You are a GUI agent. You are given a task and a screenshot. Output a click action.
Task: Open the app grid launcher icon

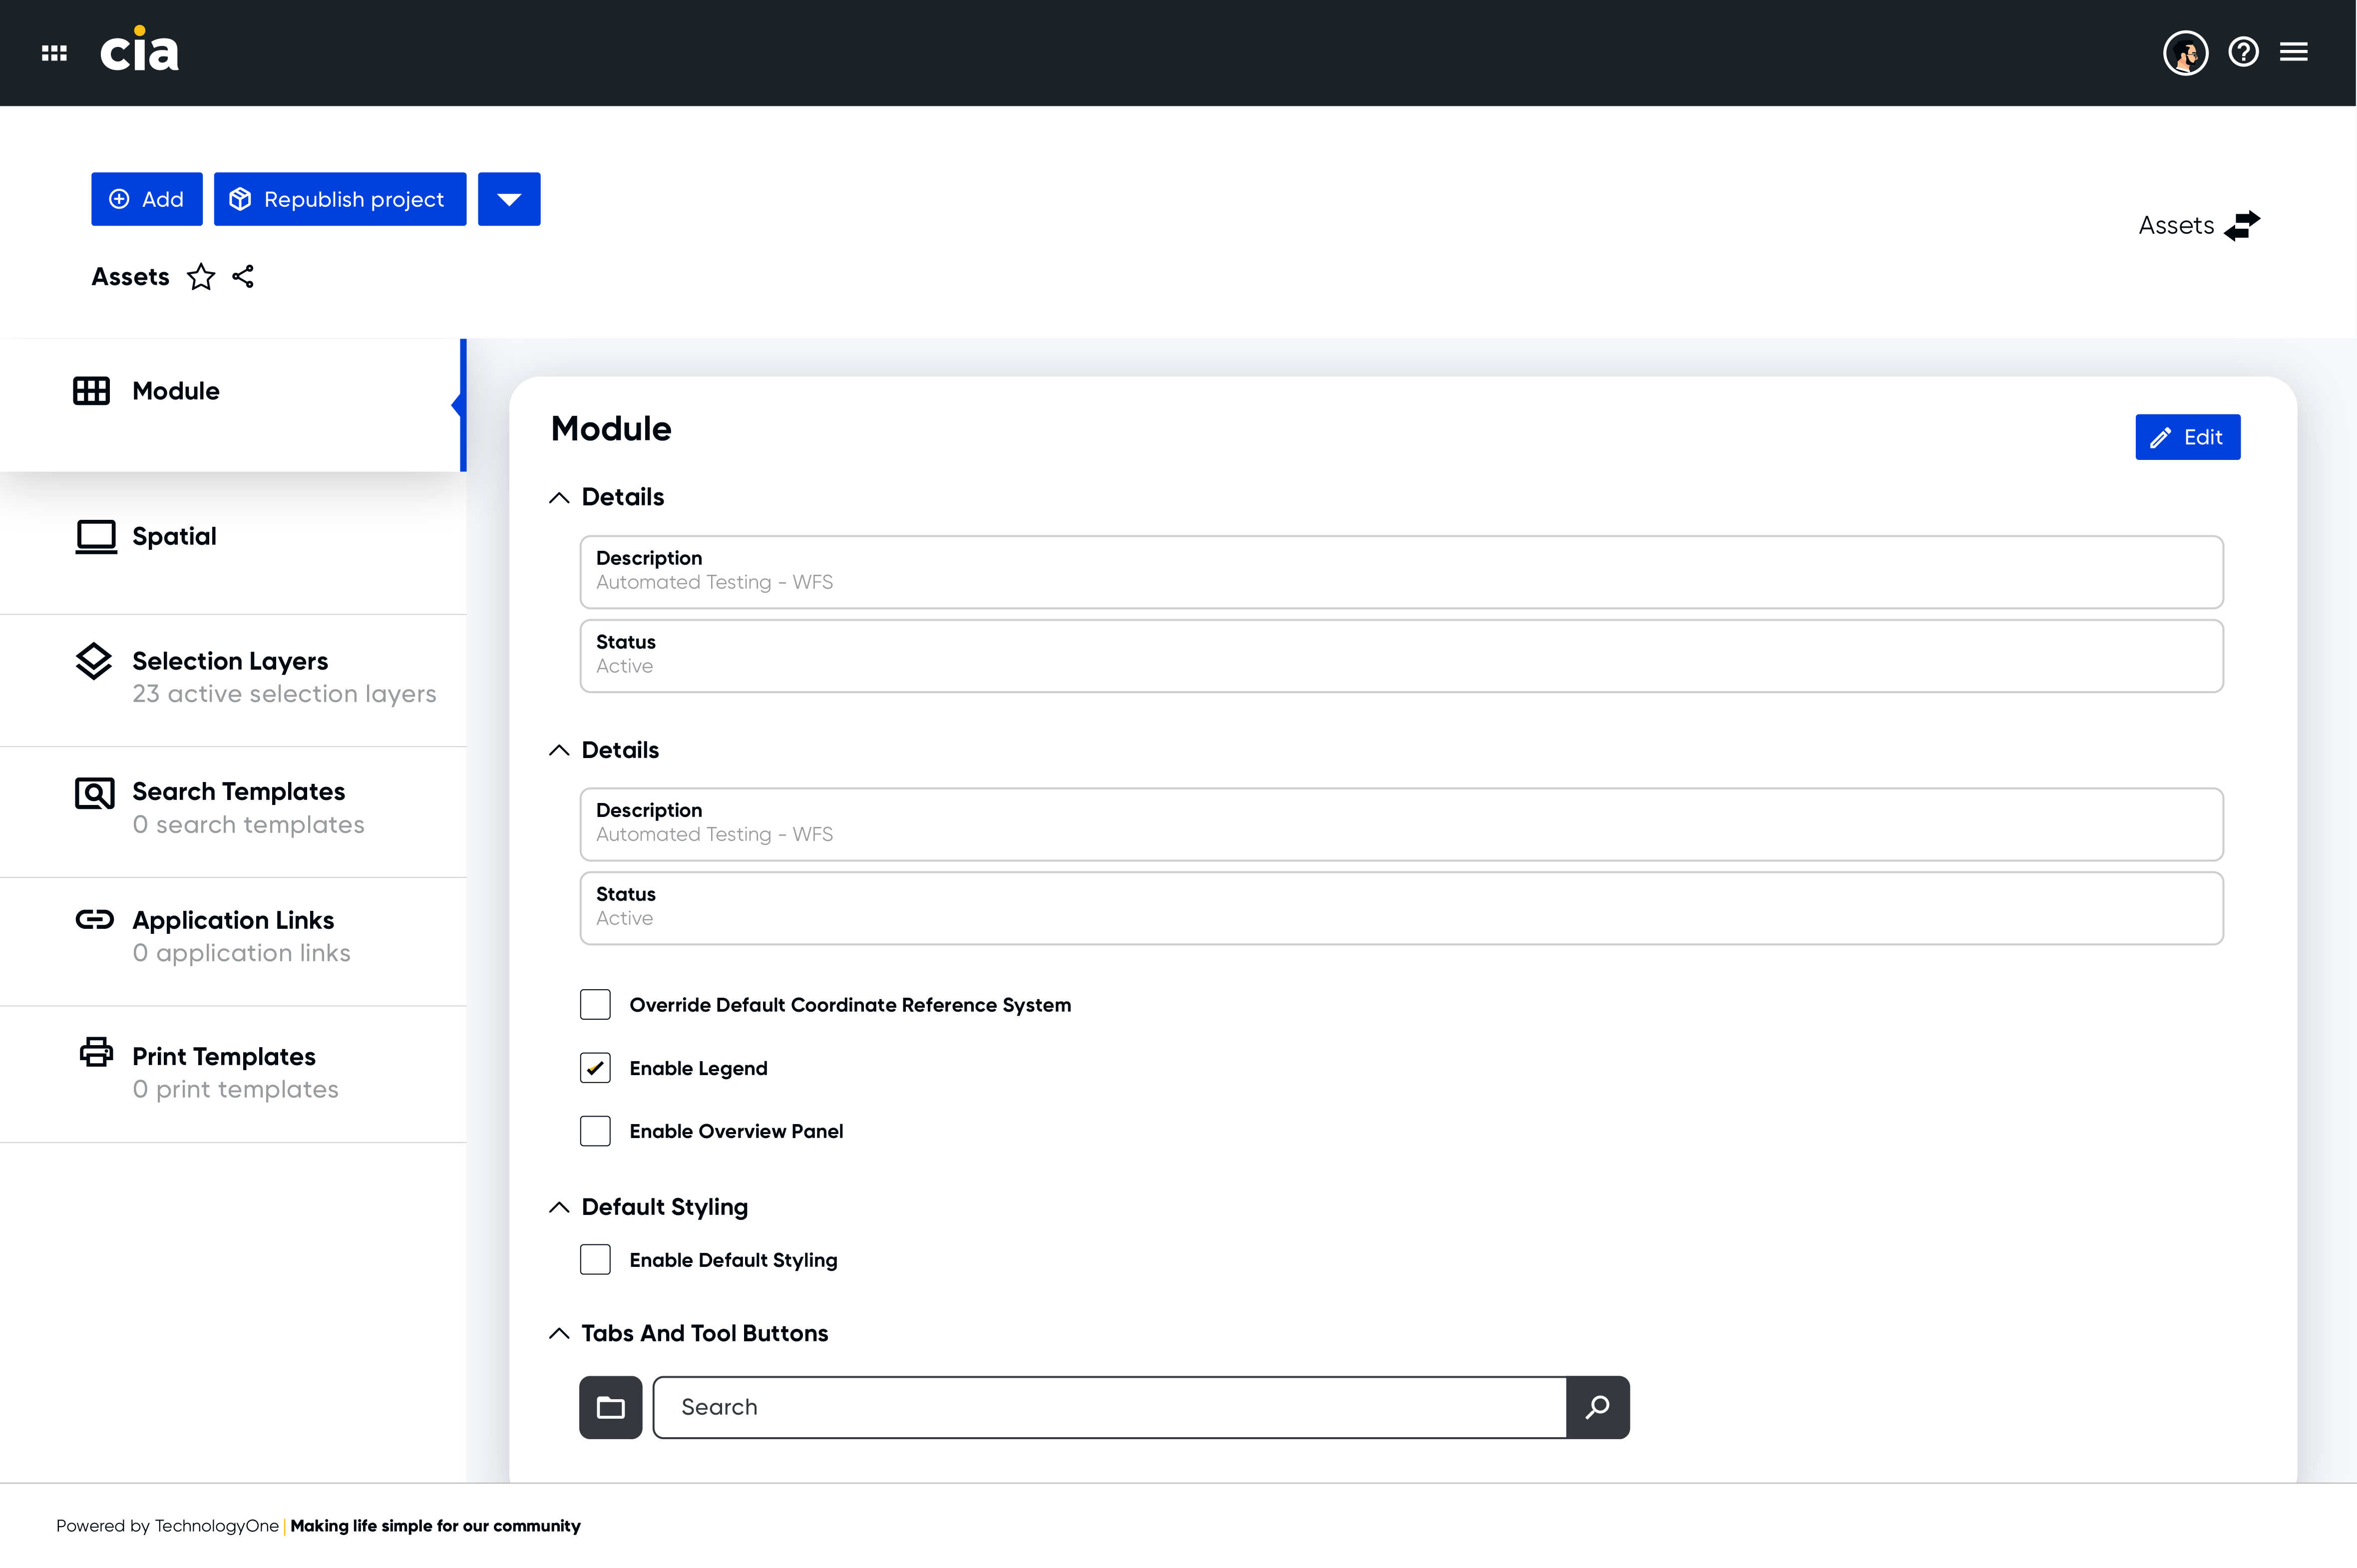point(54,52)
